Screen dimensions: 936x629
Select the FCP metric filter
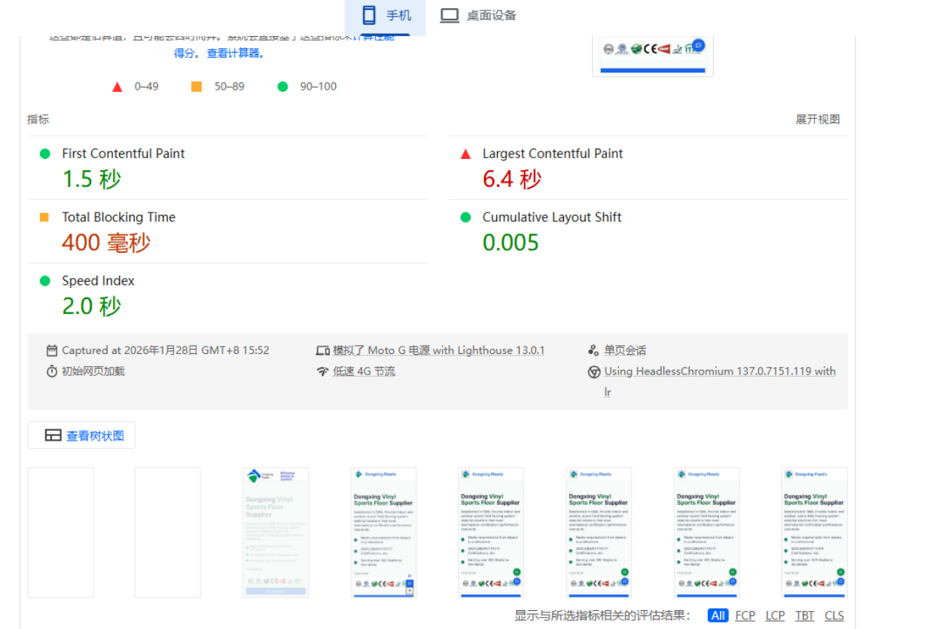pos(745,615)
